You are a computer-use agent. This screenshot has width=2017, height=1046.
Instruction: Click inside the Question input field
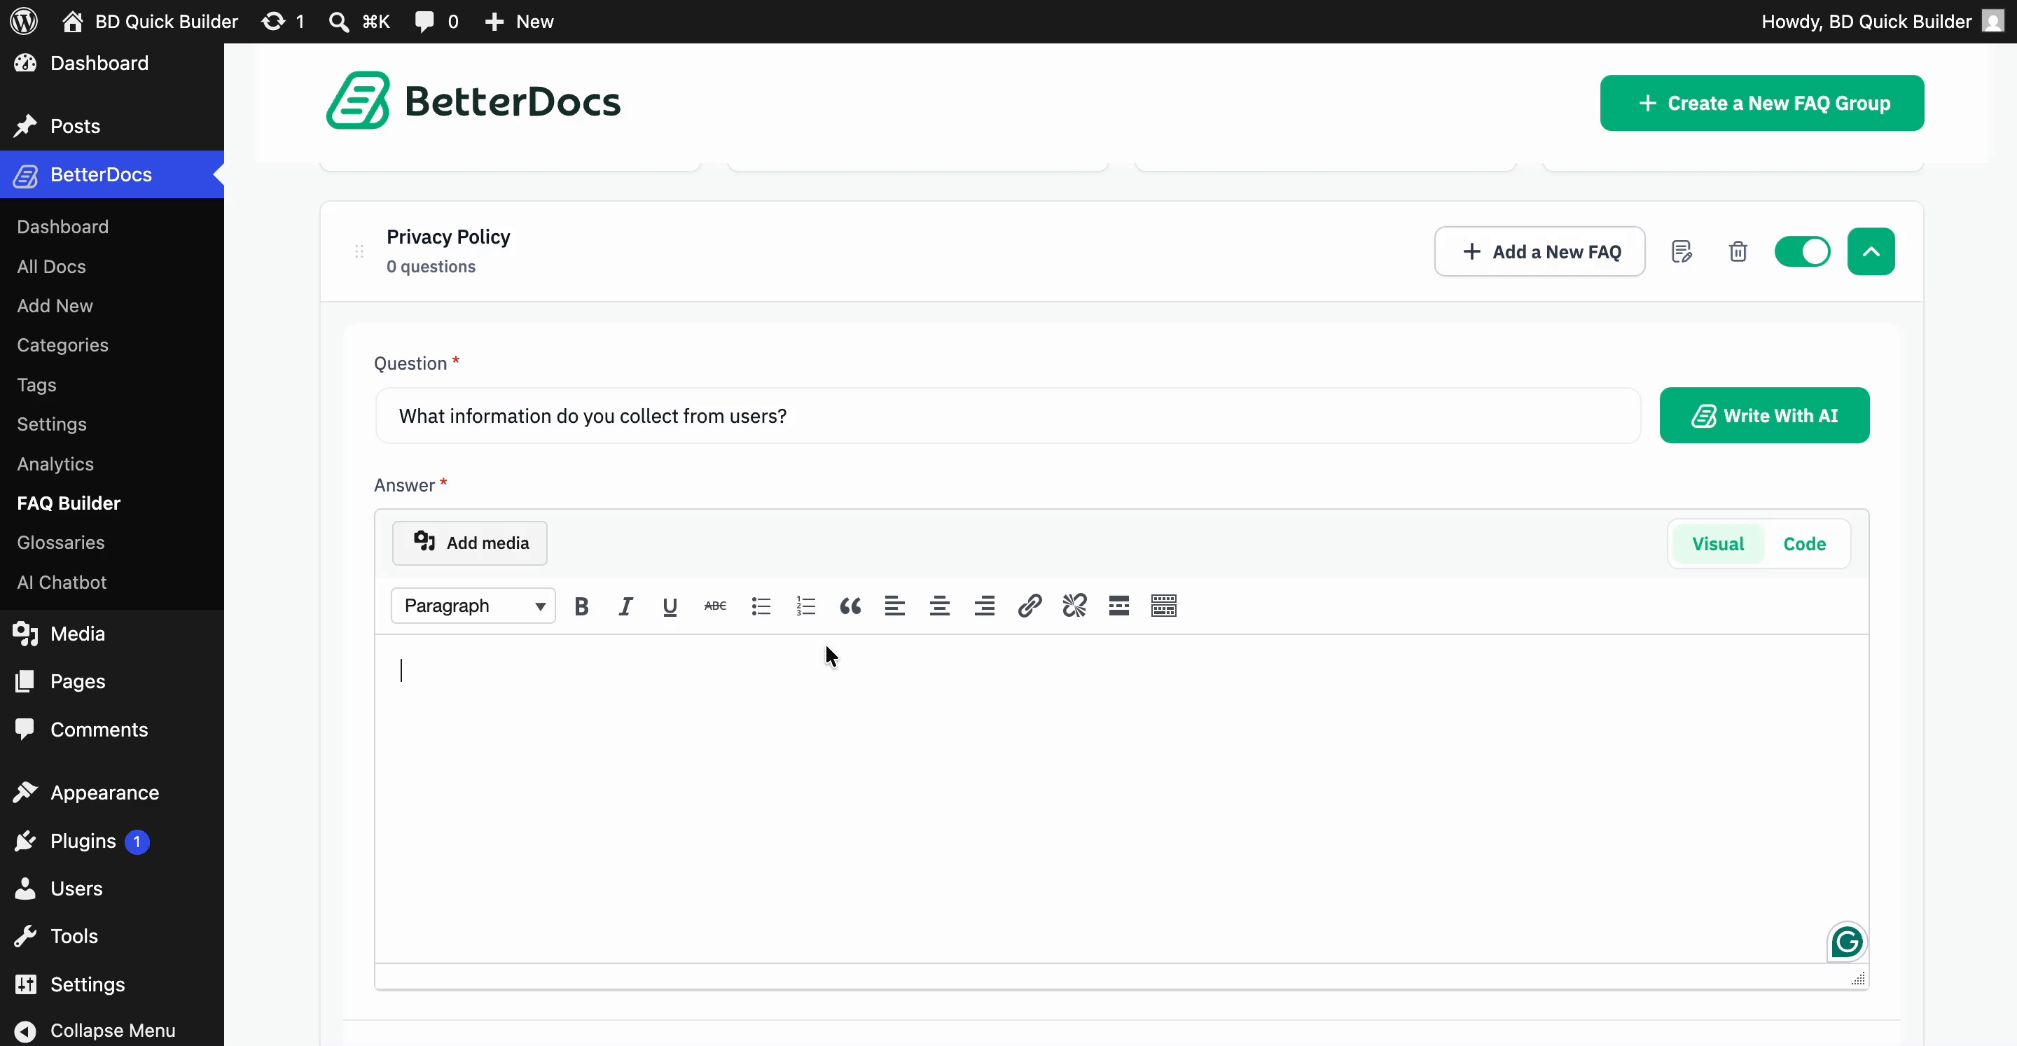tap(1007, 416)
